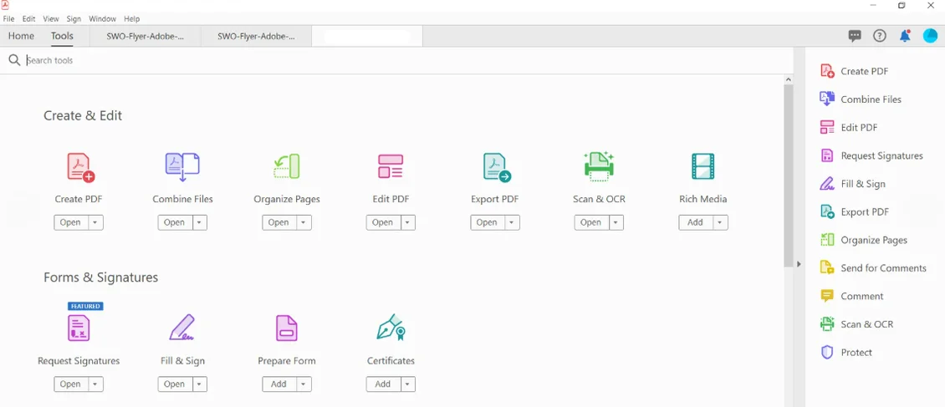Click Request Signatures icon in right sidebar
The image size is (945, 407).
coord(827,155)
